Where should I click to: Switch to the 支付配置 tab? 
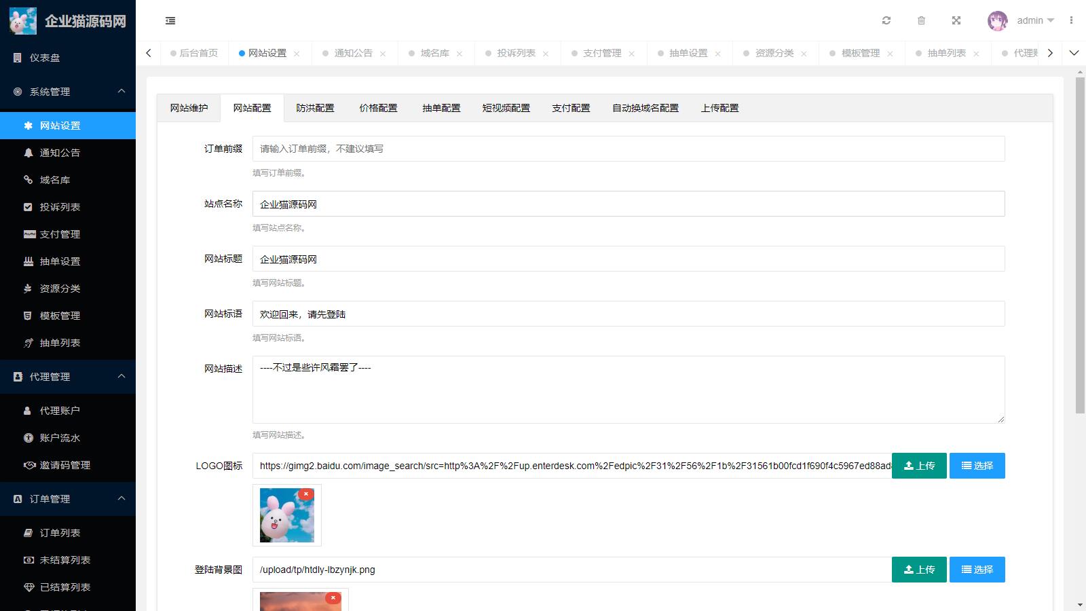pos(571,108)
